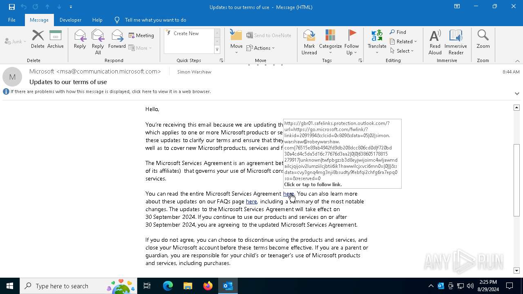Send the message to OneNote
Viewport: 523px width, 294px height.
269,36
